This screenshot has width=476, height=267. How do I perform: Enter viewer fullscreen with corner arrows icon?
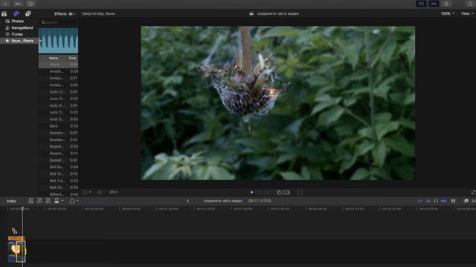pos(473,192)
